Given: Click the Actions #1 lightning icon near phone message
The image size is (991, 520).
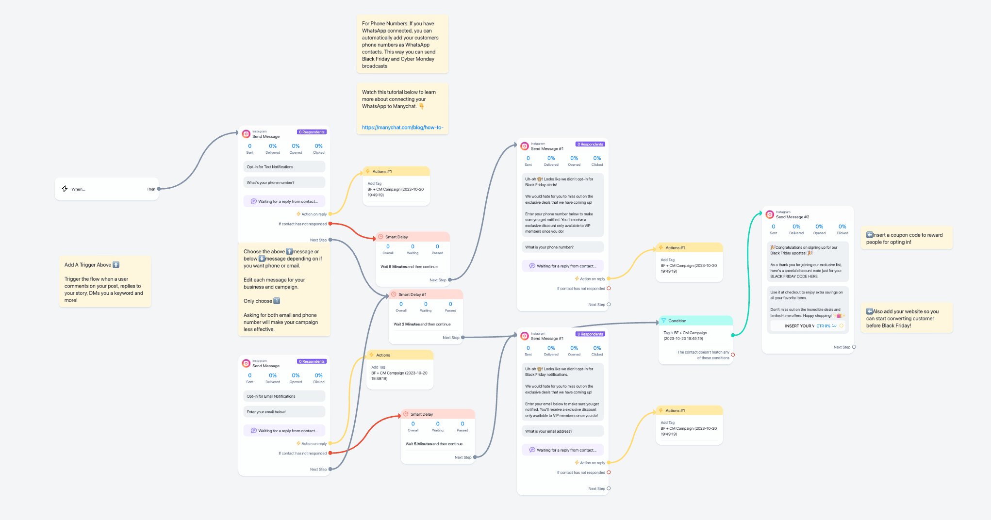Looking at the screenshot, I should [368, 171].
